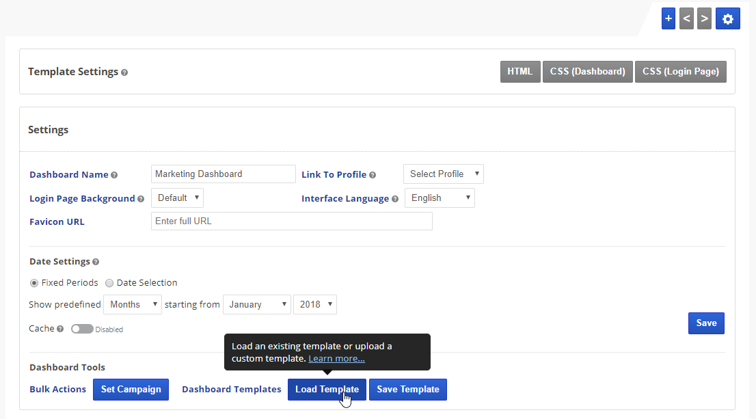Image resolution: width=756 pixels, height=419 pixels.
Task: Click the previous arrow button
Action: click(686, 19)
